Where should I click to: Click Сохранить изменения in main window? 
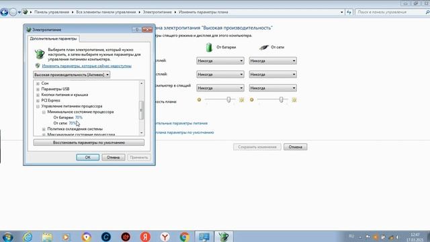[x=257, y=147]
